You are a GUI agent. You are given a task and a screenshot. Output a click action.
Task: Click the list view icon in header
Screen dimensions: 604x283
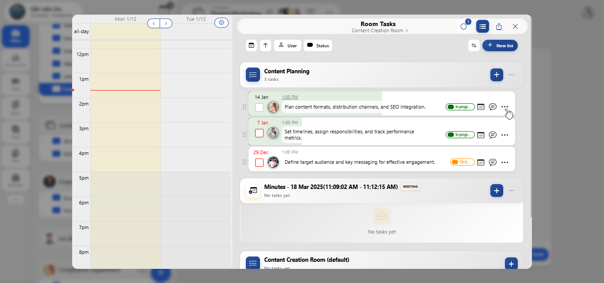(x=482, y=26)
